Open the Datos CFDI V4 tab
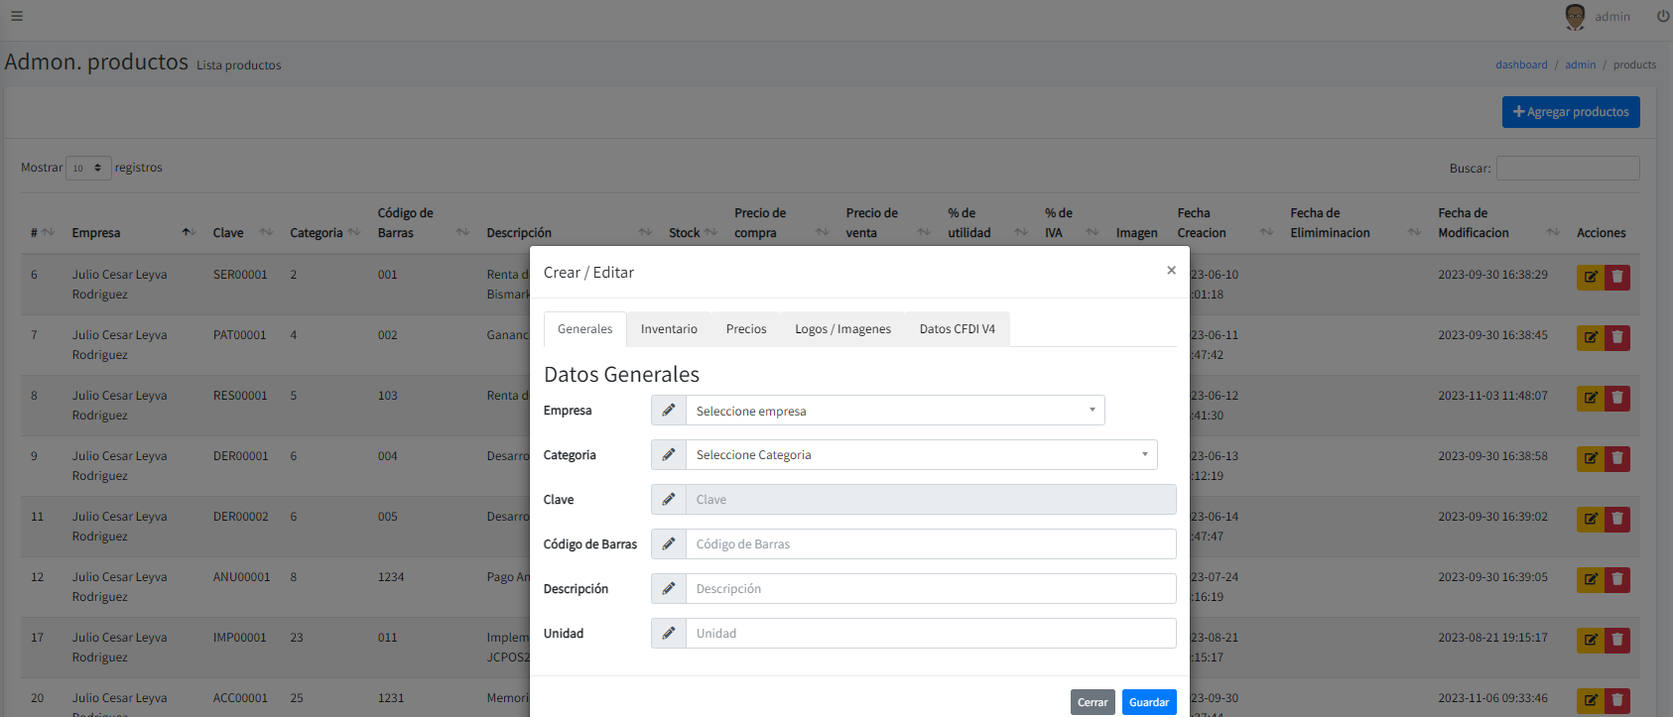The width and height of the screenshot is (1673, 717). click(957, 329)
